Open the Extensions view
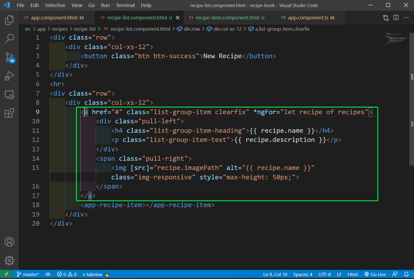414x279 pixels. 9,113
